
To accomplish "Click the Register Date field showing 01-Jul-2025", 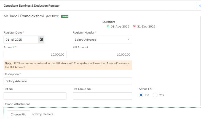I will click(x=21, y=40).
